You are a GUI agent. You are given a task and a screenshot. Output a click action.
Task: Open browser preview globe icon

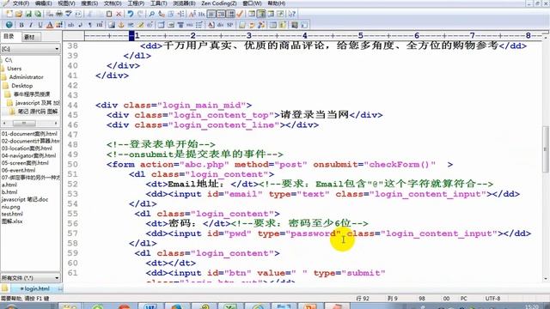click(x=9, y=25)
